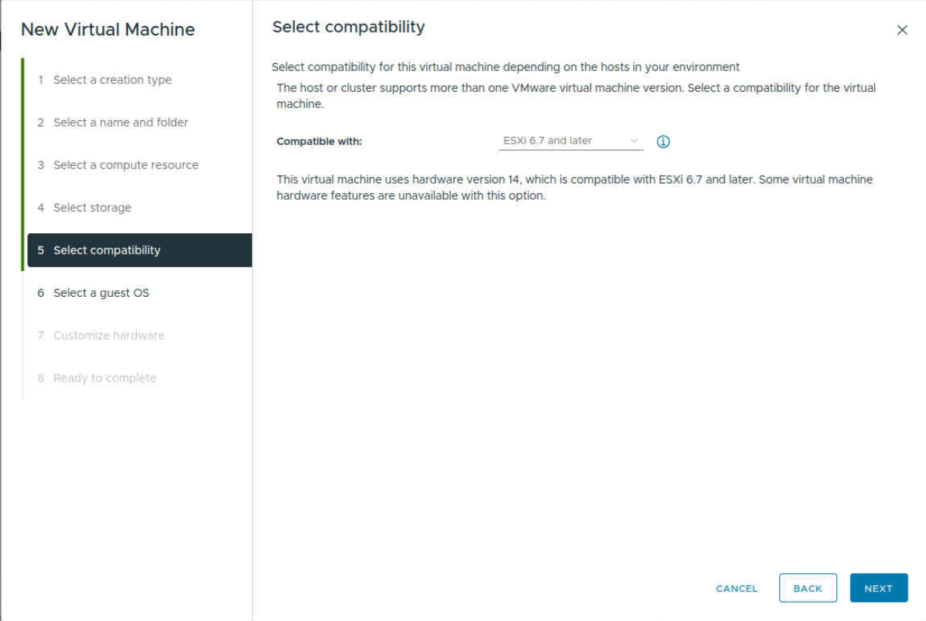
Task: Click the NEXT button
Action: [879, 588]
